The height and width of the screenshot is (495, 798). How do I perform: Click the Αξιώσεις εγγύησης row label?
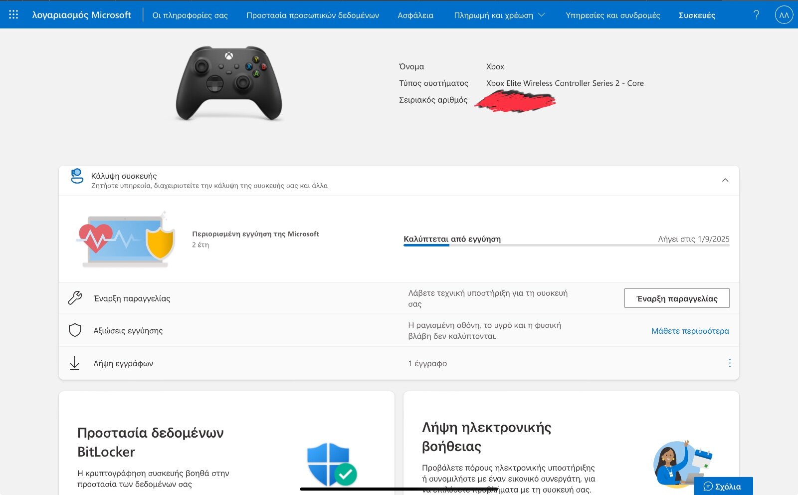point(128,330)
